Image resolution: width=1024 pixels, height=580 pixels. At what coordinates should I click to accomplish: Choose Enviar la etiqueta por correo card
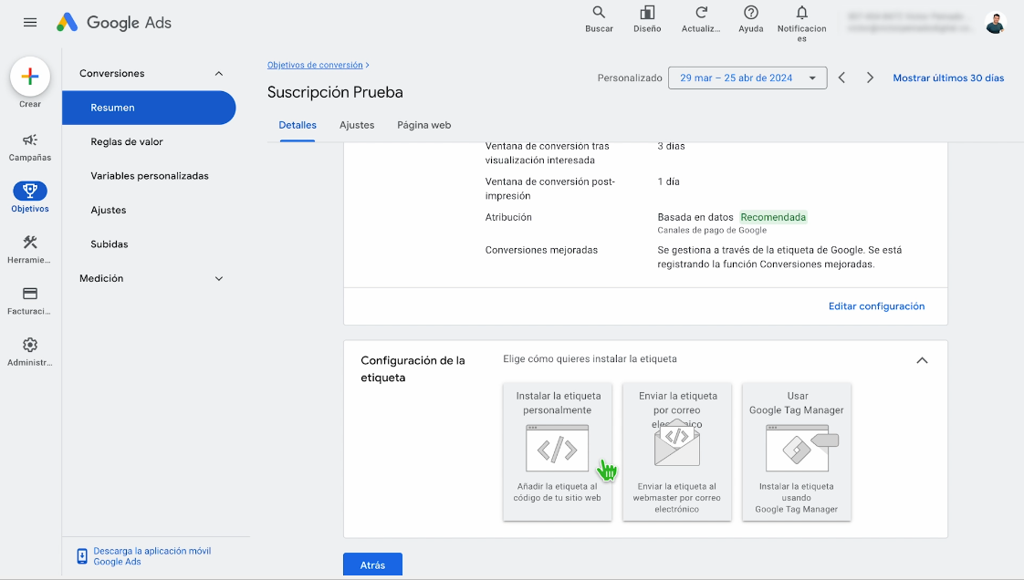[x=676, y=451]
